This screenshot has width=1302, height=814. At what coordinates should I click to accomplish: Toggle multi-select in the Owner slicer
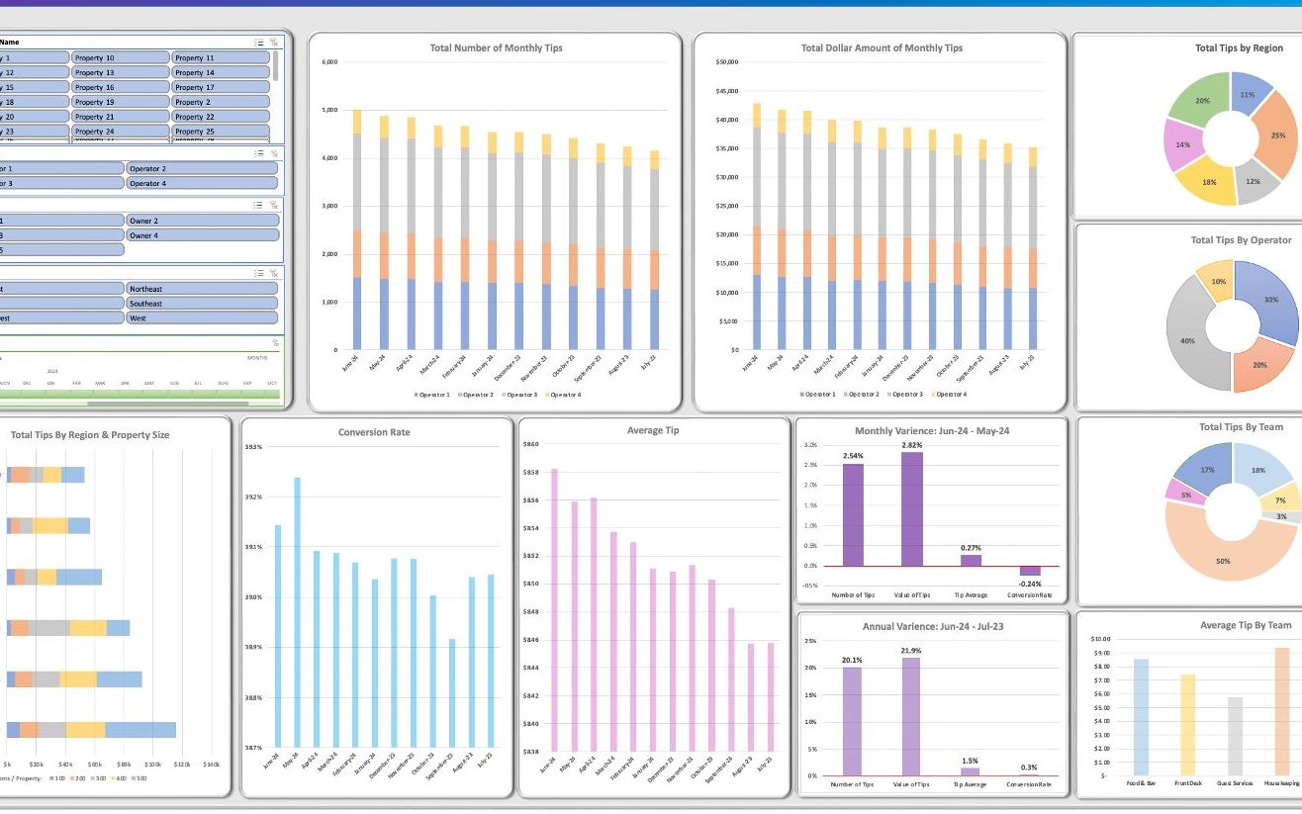tap(259, 205)
